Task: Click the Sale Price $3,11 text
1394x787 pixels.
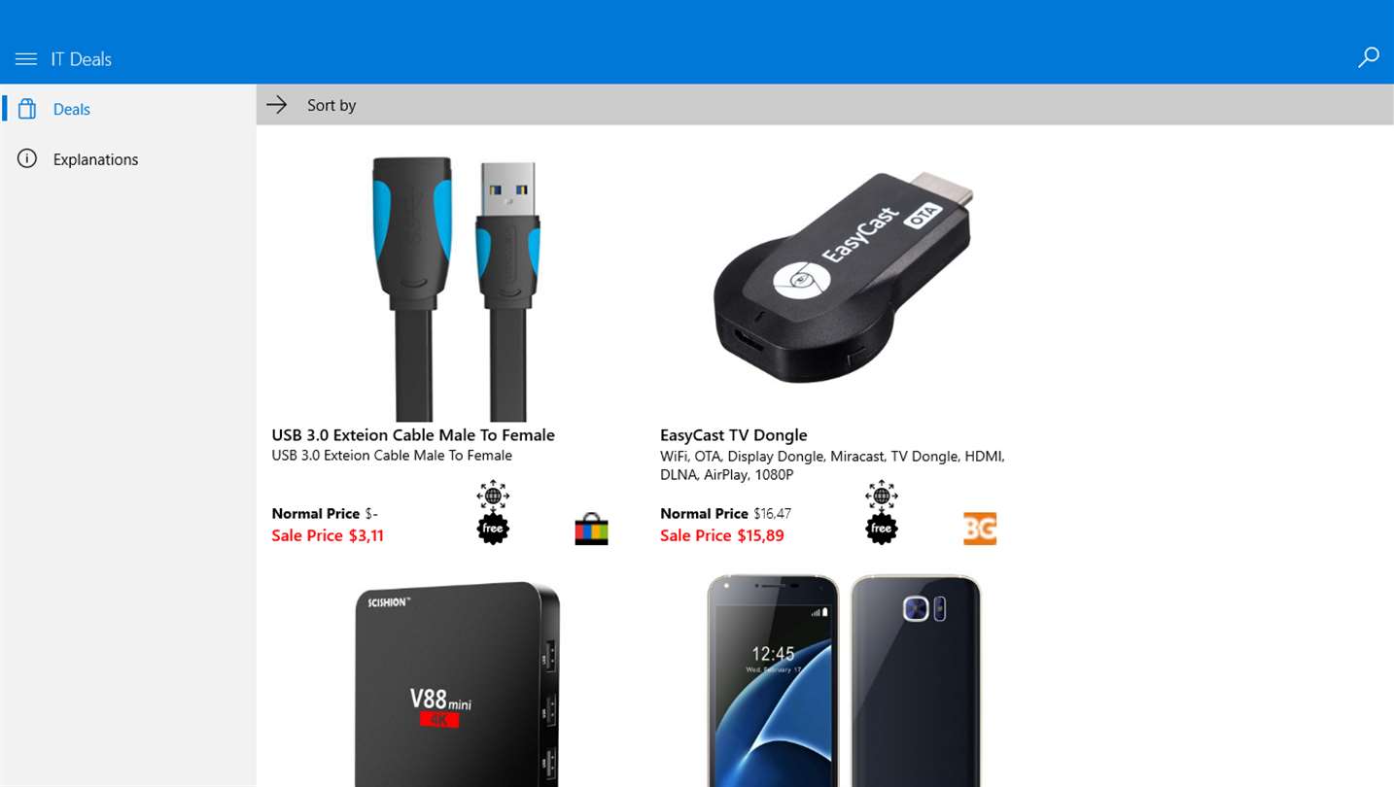Action: (x=328, y=535)
